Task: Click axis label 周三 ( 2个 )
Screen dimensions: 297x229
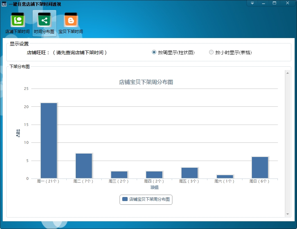Action: 119,182
